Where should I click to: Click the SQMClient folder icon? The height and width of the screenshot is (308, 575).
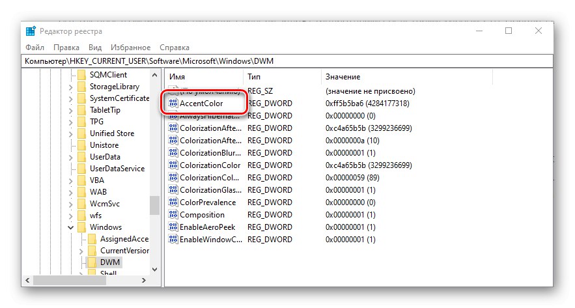point(82,75)
